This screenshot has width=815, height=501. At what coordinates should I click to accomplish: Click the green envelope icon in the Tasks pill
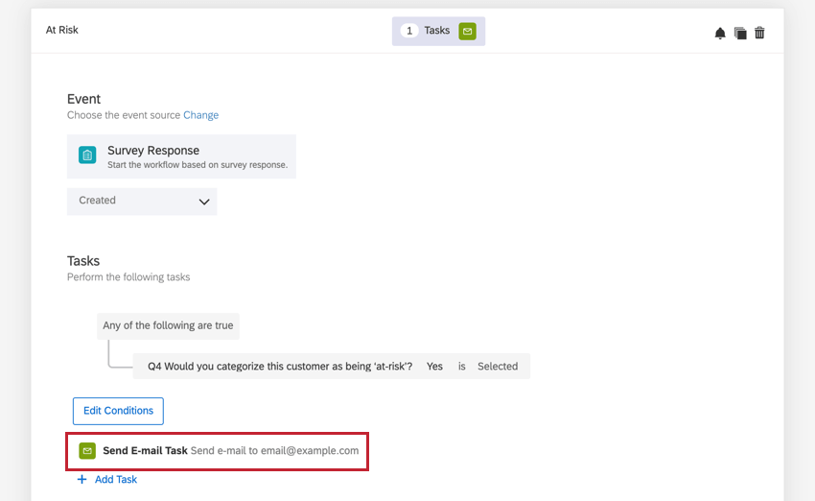(x=467, y=31)
